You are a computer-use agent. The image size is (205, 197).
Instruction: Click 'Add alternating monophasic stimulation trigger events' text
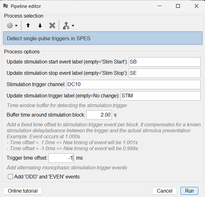[67, 167]
